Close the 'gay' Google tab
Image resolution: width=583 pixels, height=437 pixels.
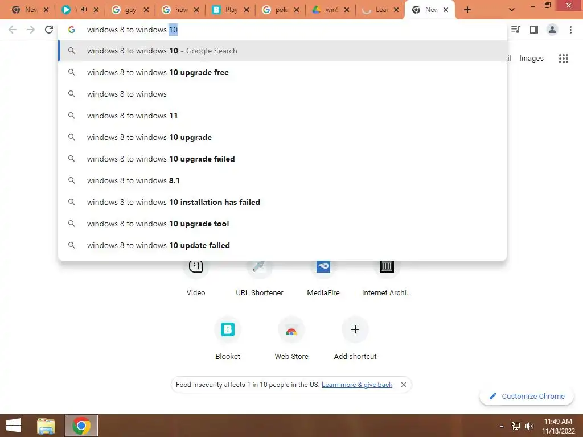click(x=146, y=10)
